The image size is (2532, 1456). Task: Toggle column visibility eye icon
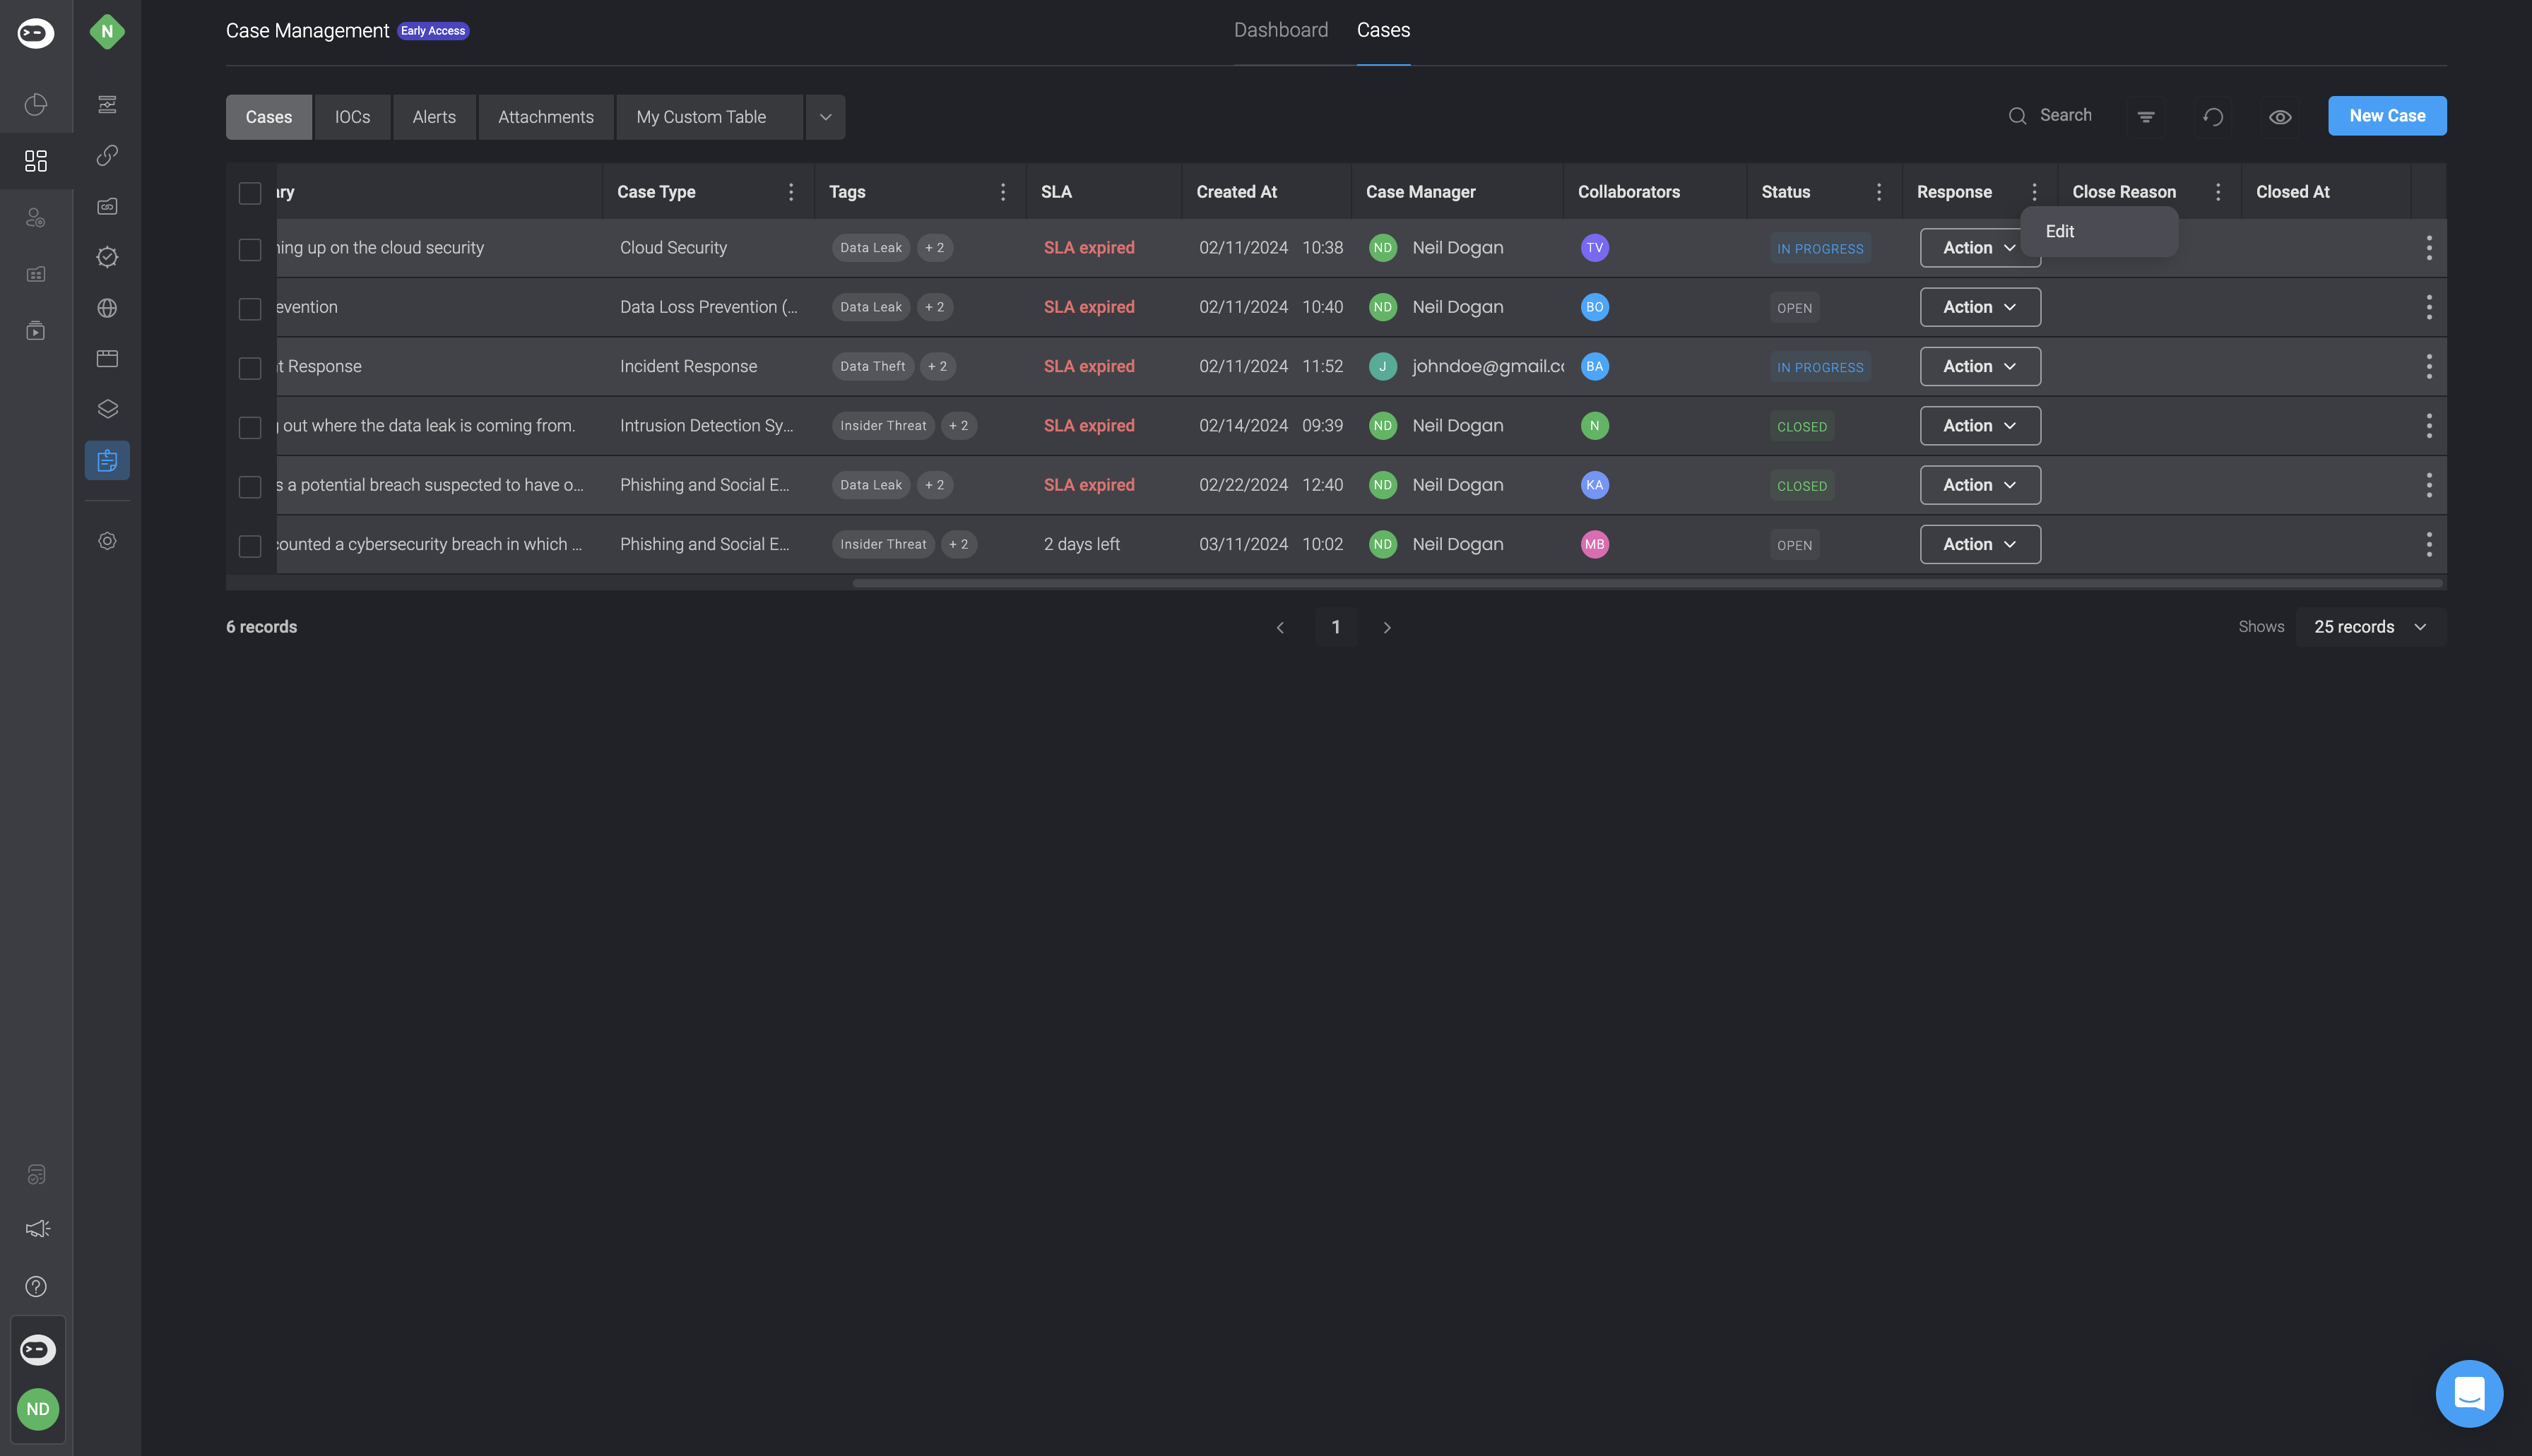[x=2280, y=117]
